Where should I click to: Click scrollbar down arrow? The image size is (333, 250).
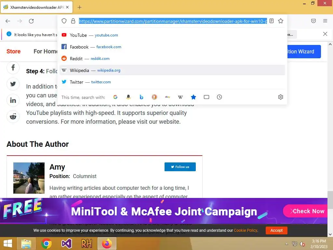(330, 234)
